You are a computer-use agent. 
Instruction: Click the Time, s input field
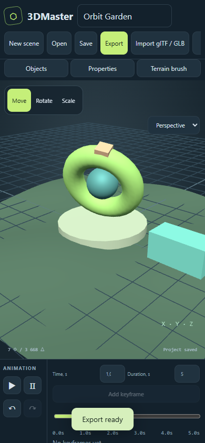(x=112, y=374)
